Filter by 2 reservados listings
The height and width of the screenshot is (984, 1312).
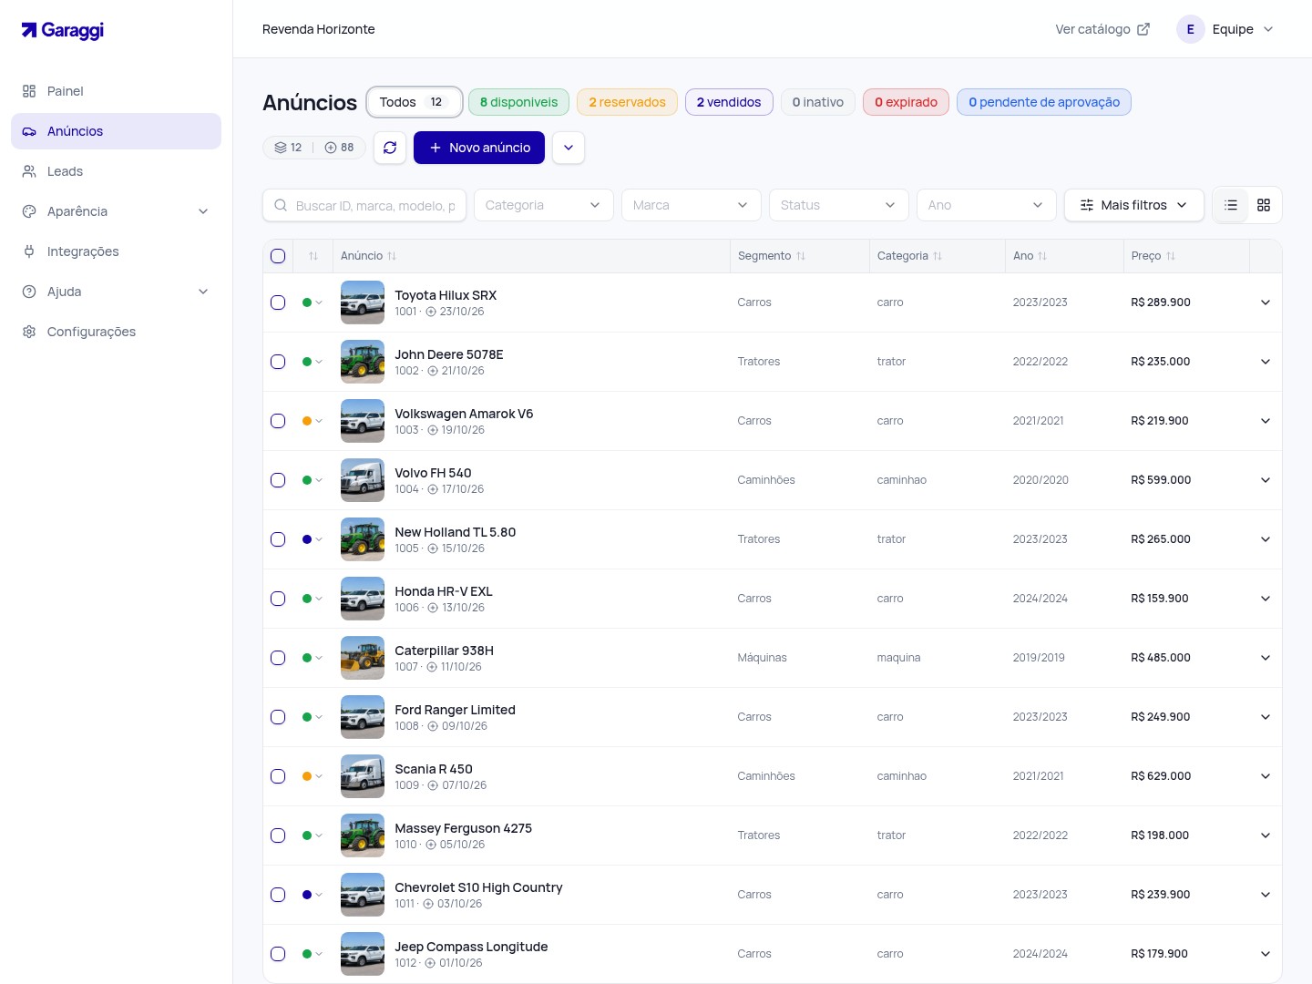coord(627,102)
